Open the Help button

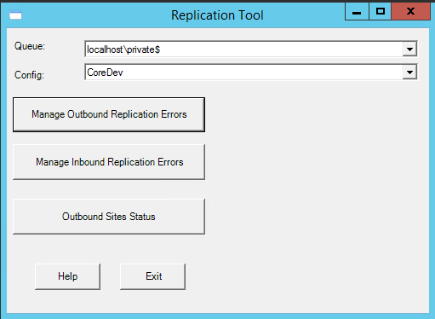point(67,276)
